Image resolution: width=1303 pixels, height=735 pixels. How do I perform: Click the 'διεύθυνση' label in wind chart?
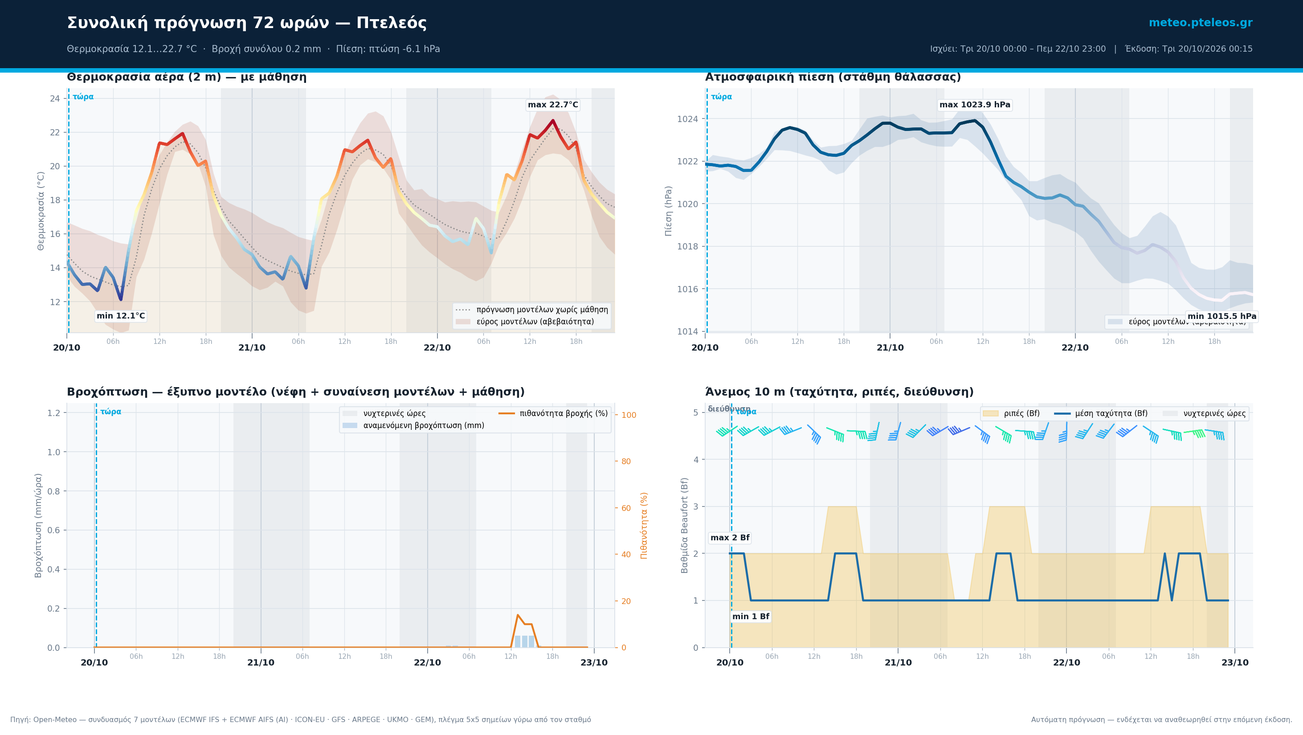click(x=729, y=409)
